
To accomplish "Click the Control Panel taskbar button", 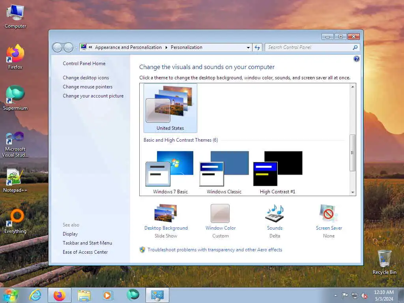I will (x=157, y=295).
